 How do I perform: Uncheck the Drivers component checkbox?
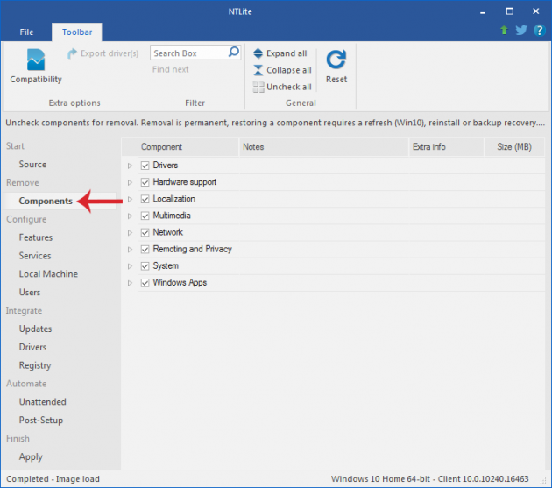[x=145, y=166]
